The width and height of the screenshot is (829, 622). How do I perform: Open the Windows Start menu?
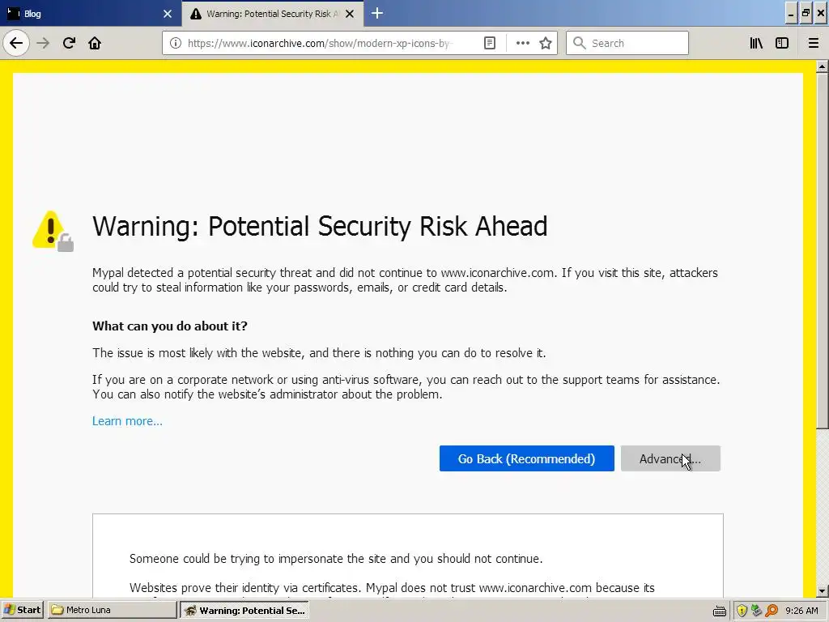(x=22, y=610)
